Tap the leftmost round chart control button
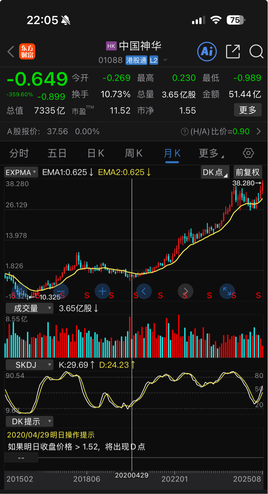Image resolution: width=268 pixels, height=494 pixels. [20, 291]
